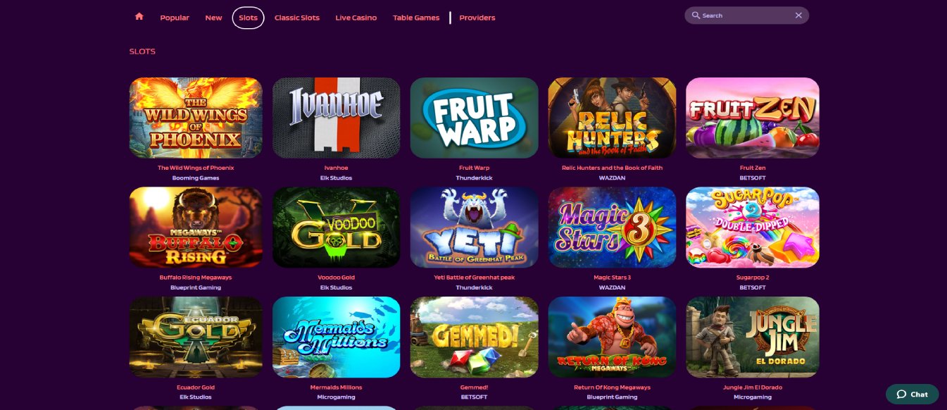Open the Popular games tab
Image resolution: width=947 pixels, height=410 pixels.
(175, 18)
